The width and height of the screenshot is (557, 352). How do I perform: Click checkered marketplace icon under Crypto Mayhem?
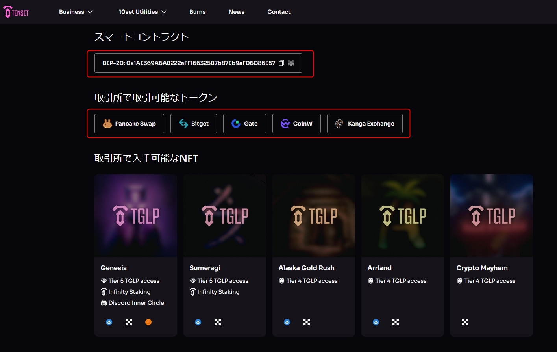pos(465,322)
